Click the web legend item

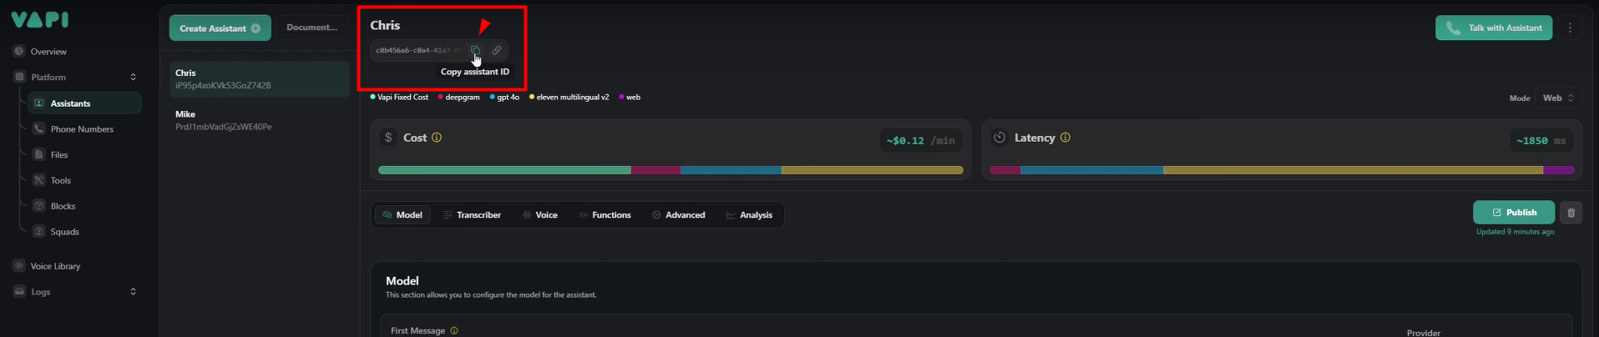(x=630, y=98)
